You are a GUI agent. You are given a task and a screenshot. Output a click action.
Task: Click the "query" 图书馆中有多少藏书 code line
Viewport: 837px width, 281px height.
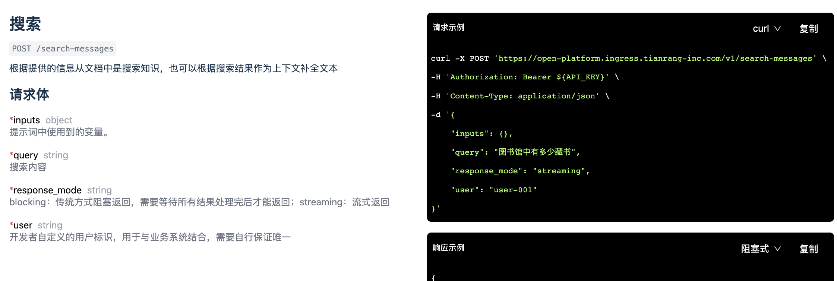click(x=515, y=152)
